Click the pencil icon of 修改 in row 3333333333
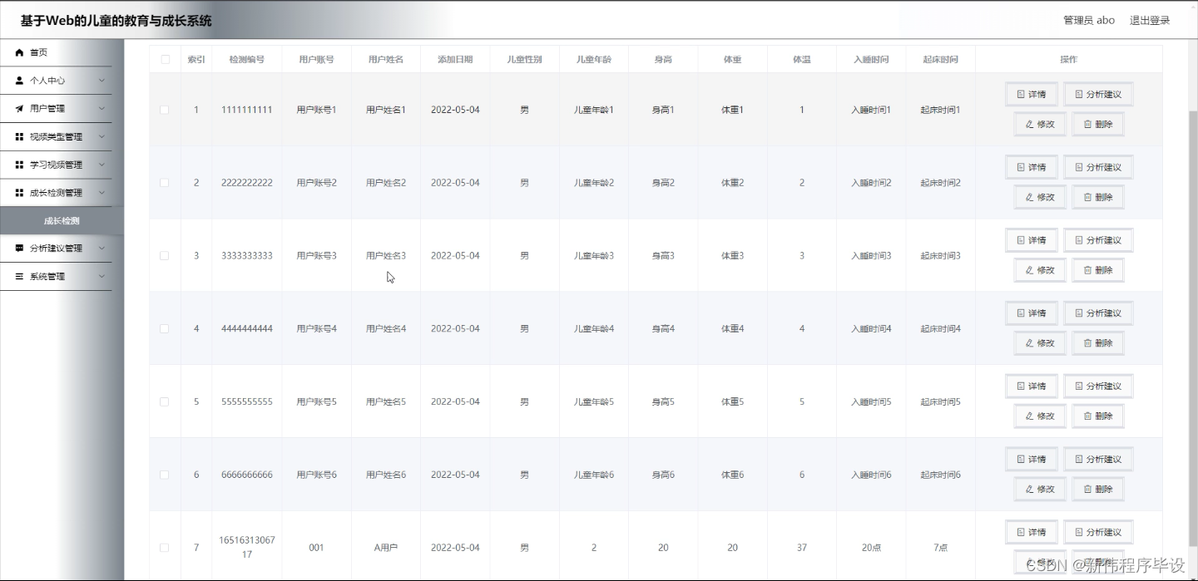Screen dimensions: 1198x581 1030,270
